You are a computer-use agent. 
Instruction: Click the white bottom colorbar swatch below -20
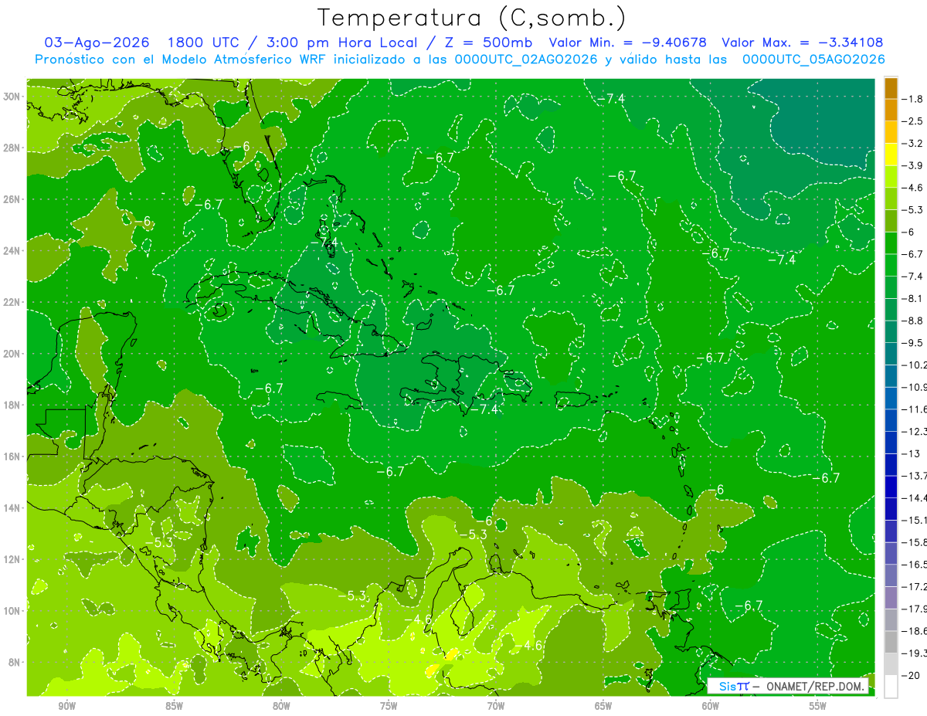(891, 687)
